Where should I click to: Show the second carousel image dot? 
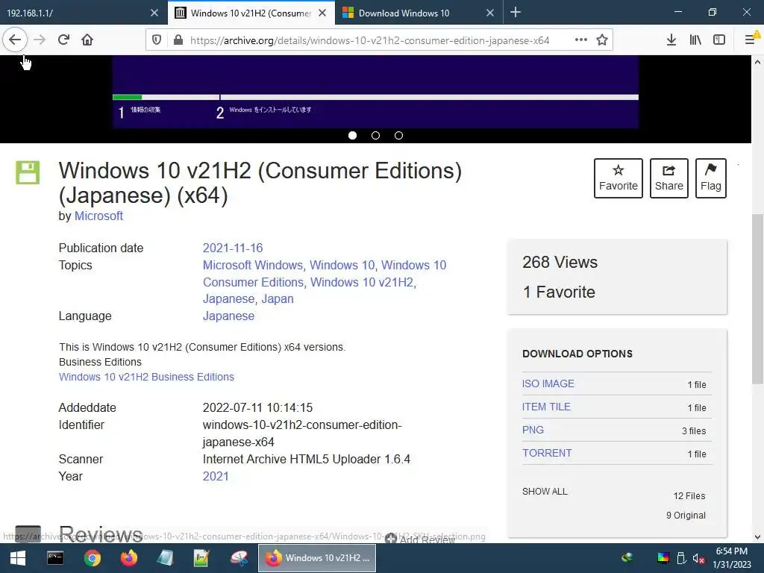tap(375, 136)
